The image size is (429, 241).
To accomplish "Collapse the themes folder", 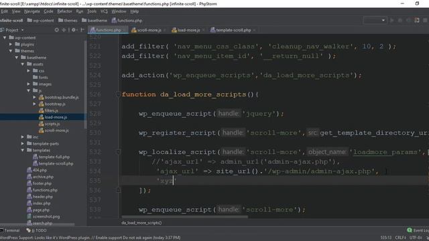I will [11, 51].
